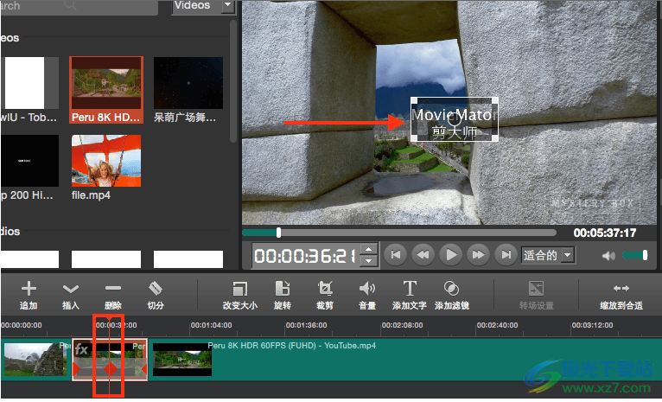The width and height of the screenshot is (662, 402).
Task: Adjust the green volume slider
Action: 634,255
